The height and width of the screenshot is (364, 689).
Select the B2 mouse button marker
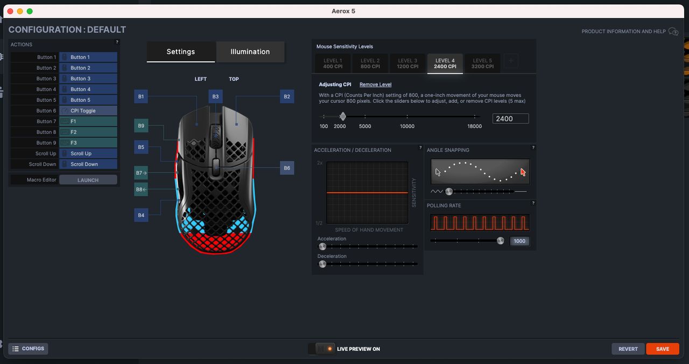coord(287,96)
